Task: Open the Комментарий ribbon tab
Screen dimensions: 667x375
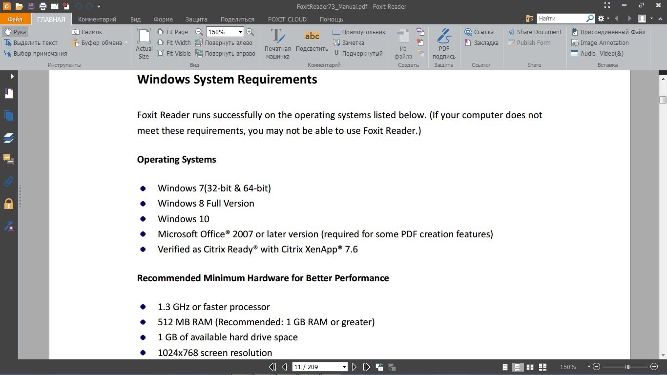Action: (97, 20)
